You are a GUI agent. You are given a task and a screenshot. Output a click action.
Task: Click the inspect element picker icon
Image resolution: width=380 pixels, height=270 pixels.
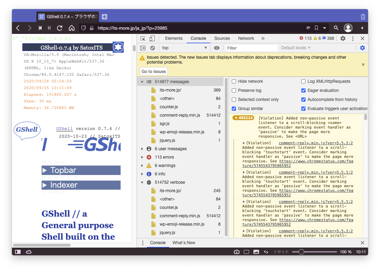pos(143,38)
